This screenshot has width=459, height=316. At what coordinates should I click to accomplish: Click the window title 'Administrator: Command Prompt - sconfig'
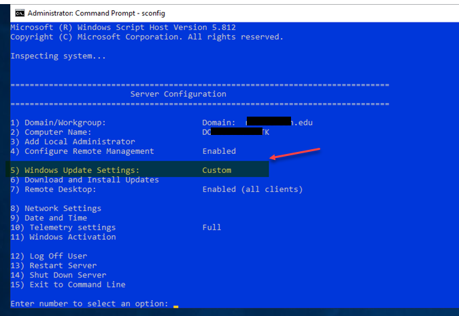pyautogui.click(x=97, y=14)
